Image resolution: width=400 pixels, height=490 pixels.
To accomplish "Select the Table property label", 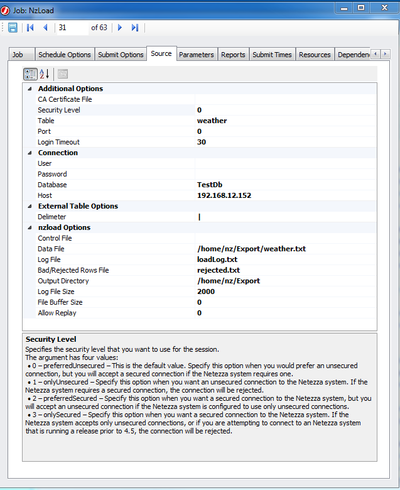I will [46, 121].
